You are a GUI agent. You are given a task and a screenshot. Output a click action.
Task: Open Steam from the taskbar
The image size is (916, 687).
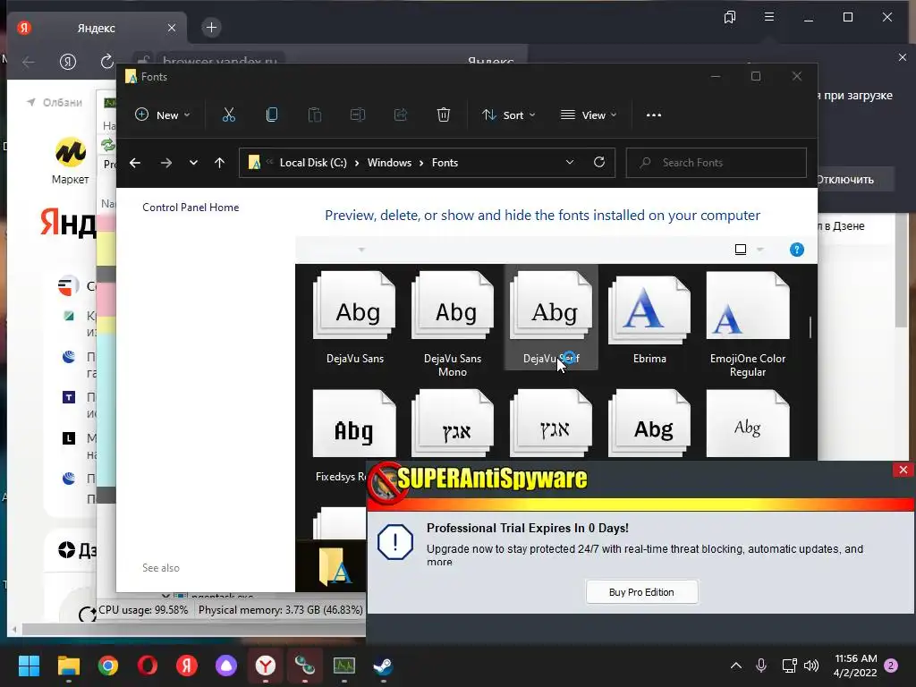383,666
